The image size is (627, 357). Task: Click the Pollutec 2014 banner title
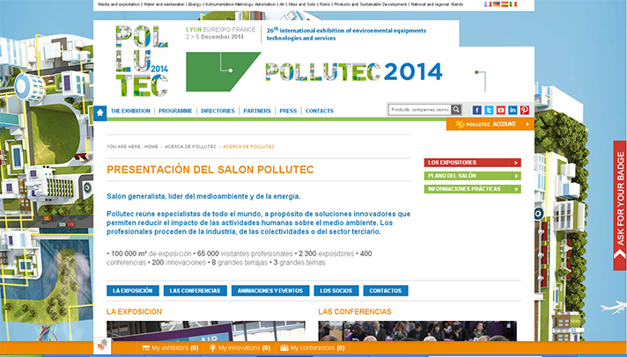coord(354,72)
